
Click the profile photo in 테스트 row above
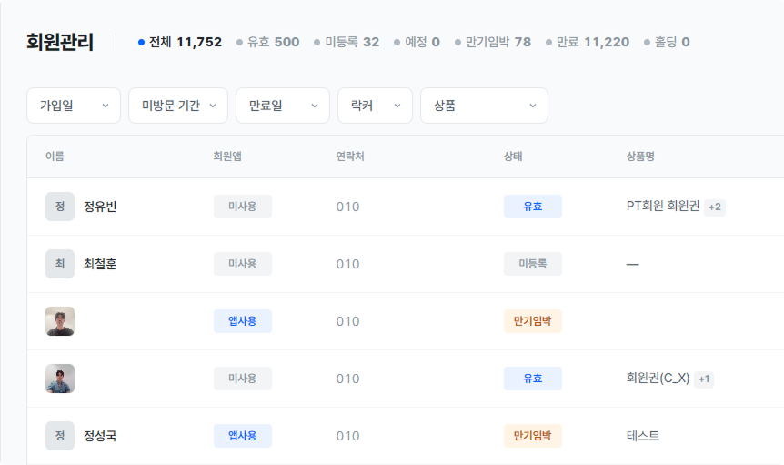point(60,321)
